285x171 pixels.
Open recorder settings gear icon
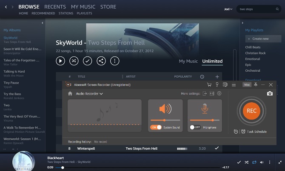click(219, 94)
